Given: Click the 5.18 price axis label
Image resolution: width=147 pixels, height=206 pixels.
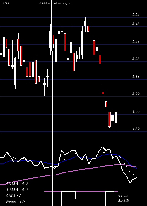Looking at the screenshot, I should [x=136, y=76].
